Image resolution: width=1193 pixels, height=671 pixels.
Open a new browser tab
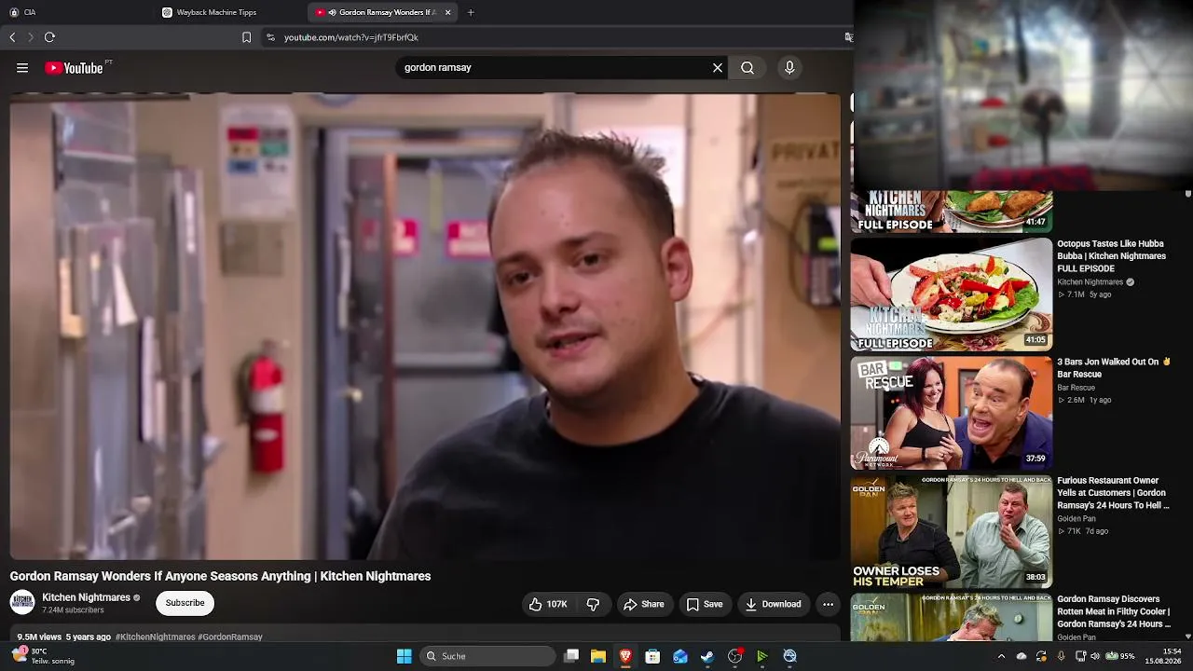[x=471, y=12]
